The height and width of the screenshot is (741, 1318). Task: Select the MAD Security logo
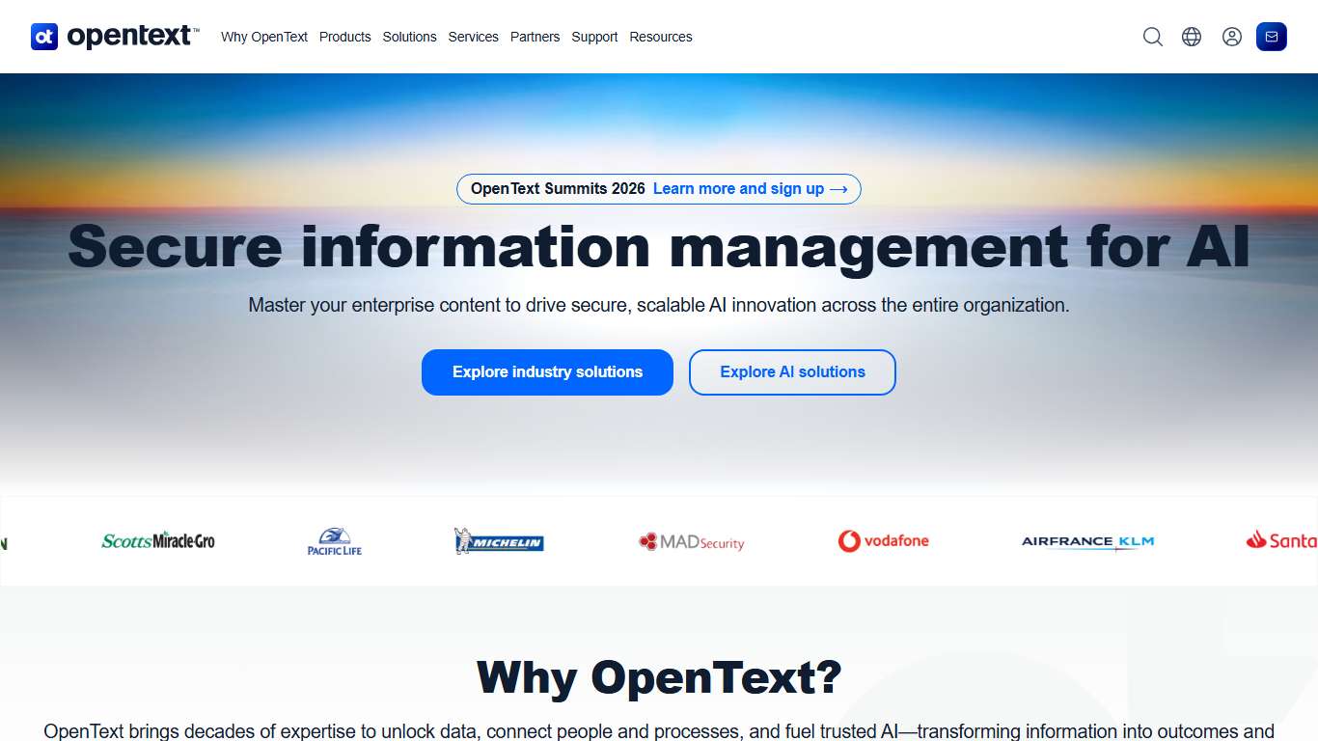click(x=691, y=541)
